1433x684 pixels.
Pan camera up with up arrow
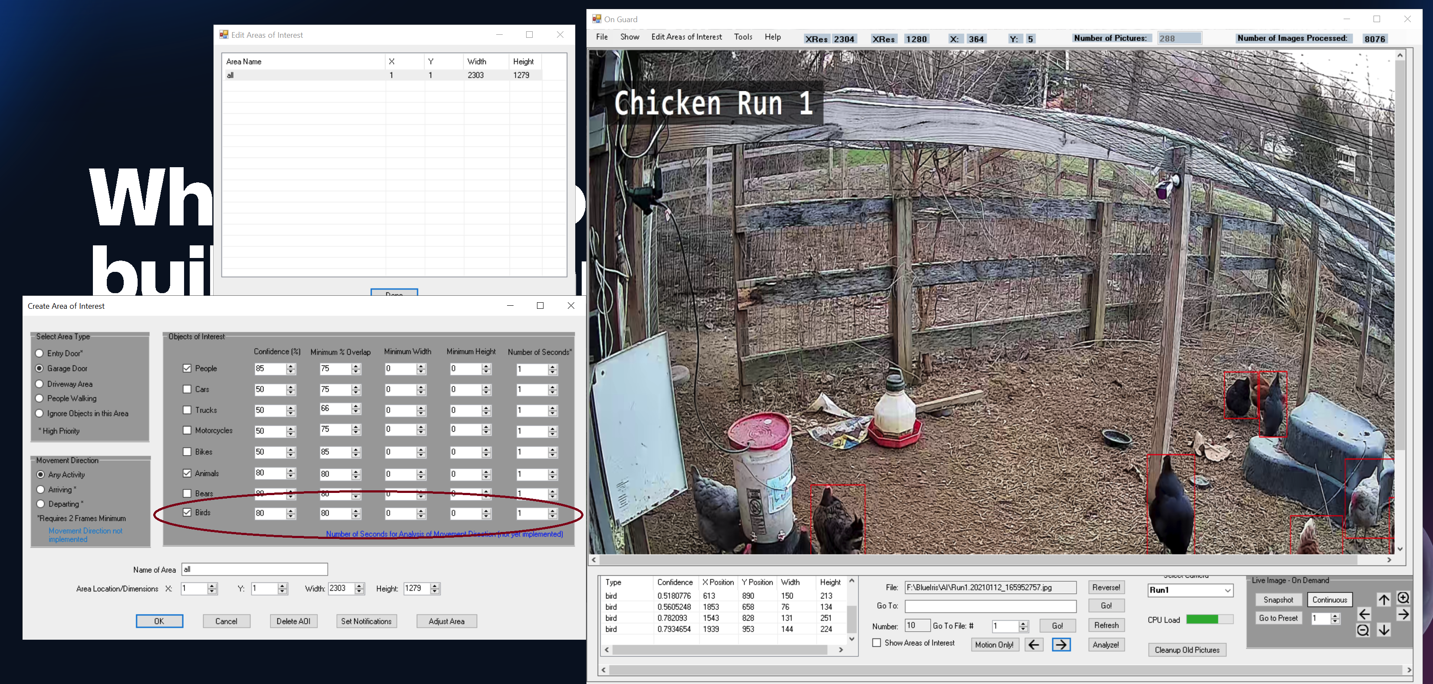click(1384, 599)
